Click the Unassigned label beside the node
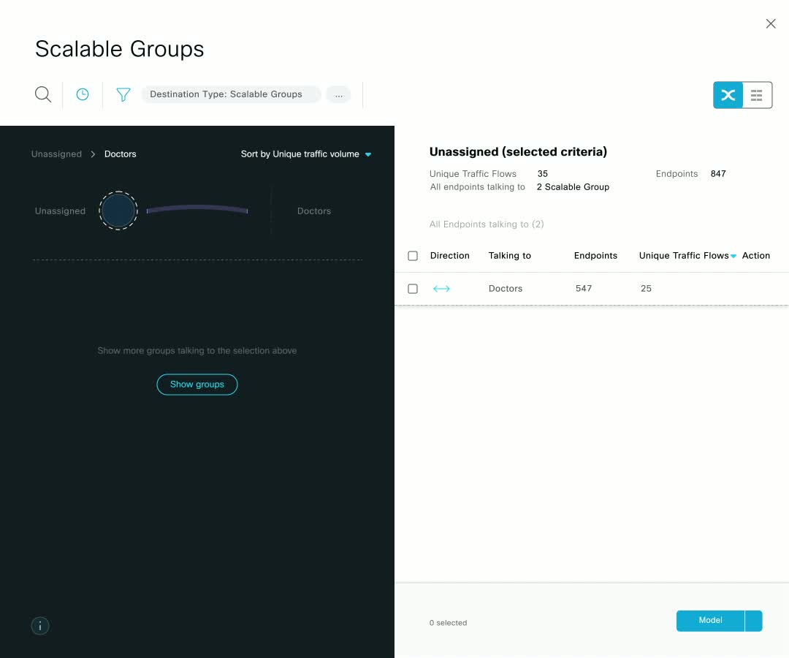 click(60, 211)
